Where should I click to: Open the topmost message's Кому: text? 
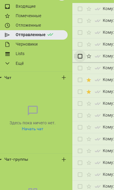click(108, 9)
